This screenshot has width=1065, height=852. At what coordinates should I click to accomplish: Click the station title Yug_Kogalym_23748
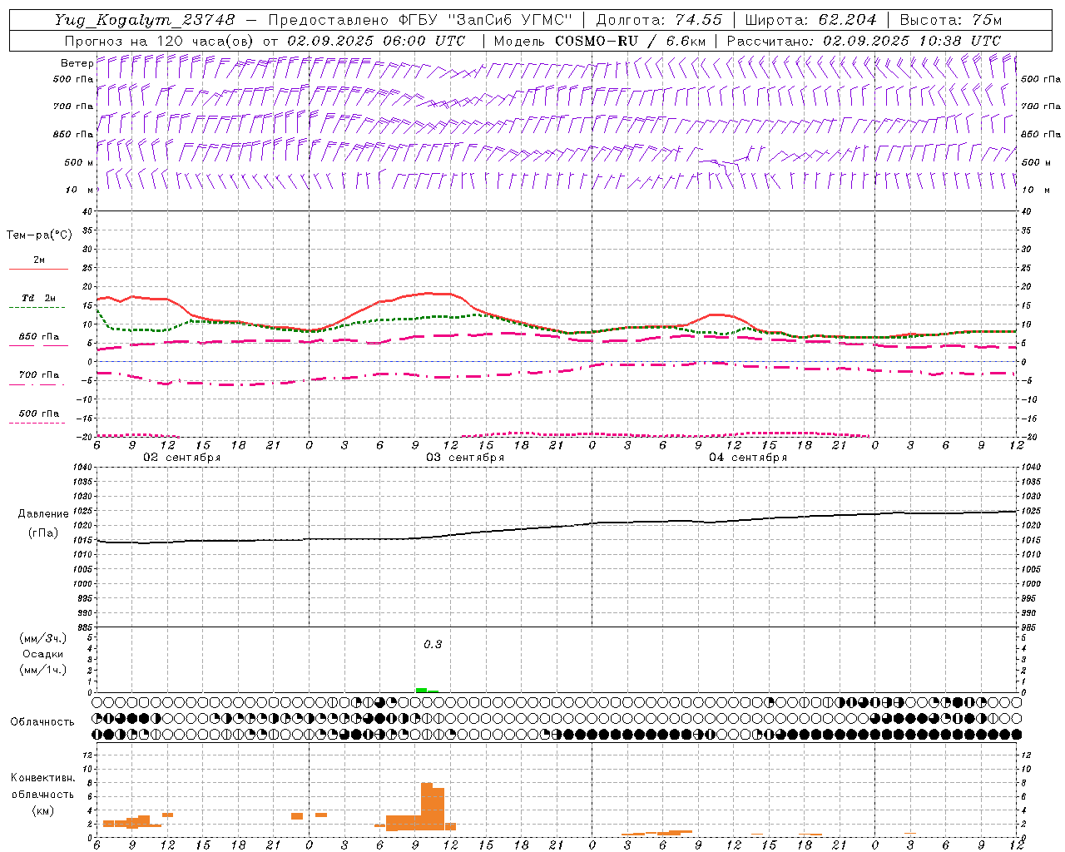click(x=145, y=20)
